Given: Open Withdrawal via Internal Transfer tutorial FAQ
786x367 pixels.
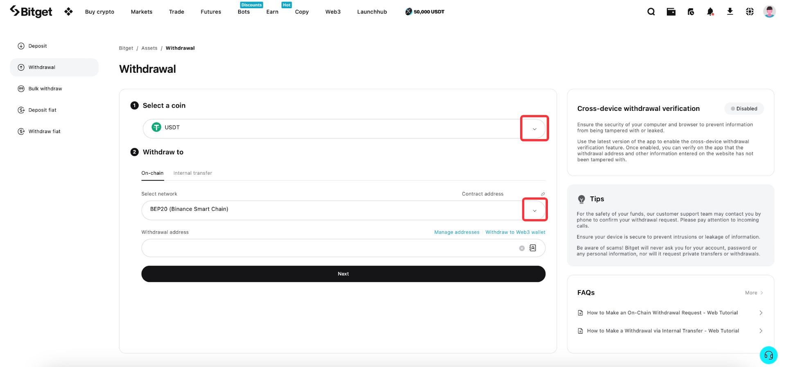Looking at the screenshot, I should [x=663, y=331].
